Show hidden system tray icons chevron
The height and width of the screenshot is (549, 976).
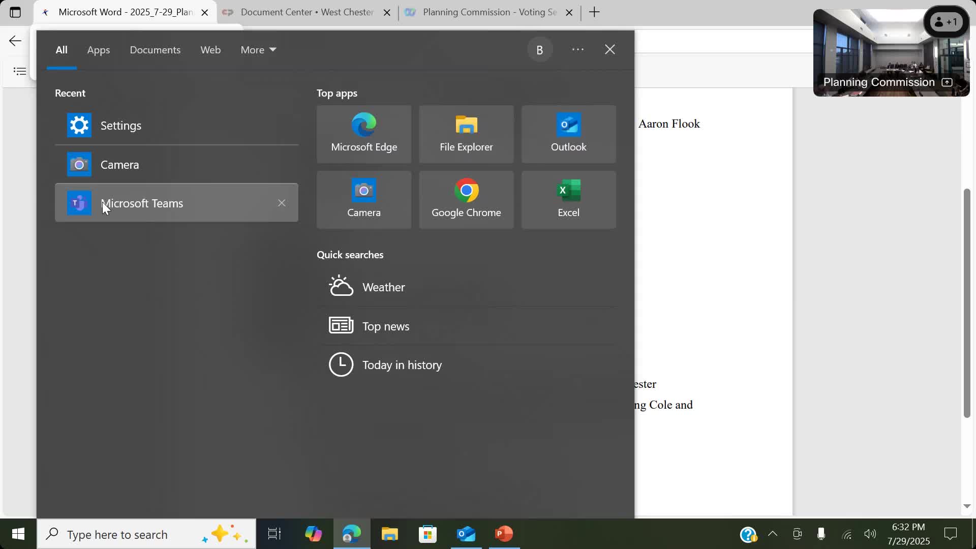point(773,534)
